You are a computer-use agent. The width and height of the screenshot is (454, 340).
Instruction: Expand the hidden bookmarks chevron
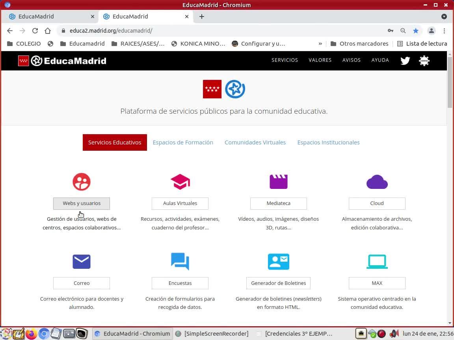click(320, 44)
